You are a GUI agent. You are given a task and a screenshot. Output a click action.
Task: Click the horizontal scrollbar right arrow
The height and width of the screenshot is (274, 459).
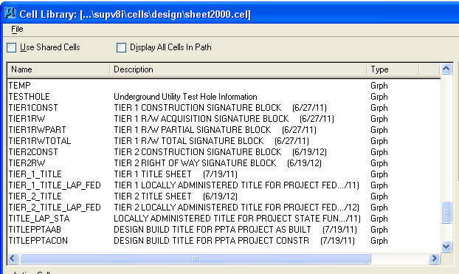tap(435, 258)
